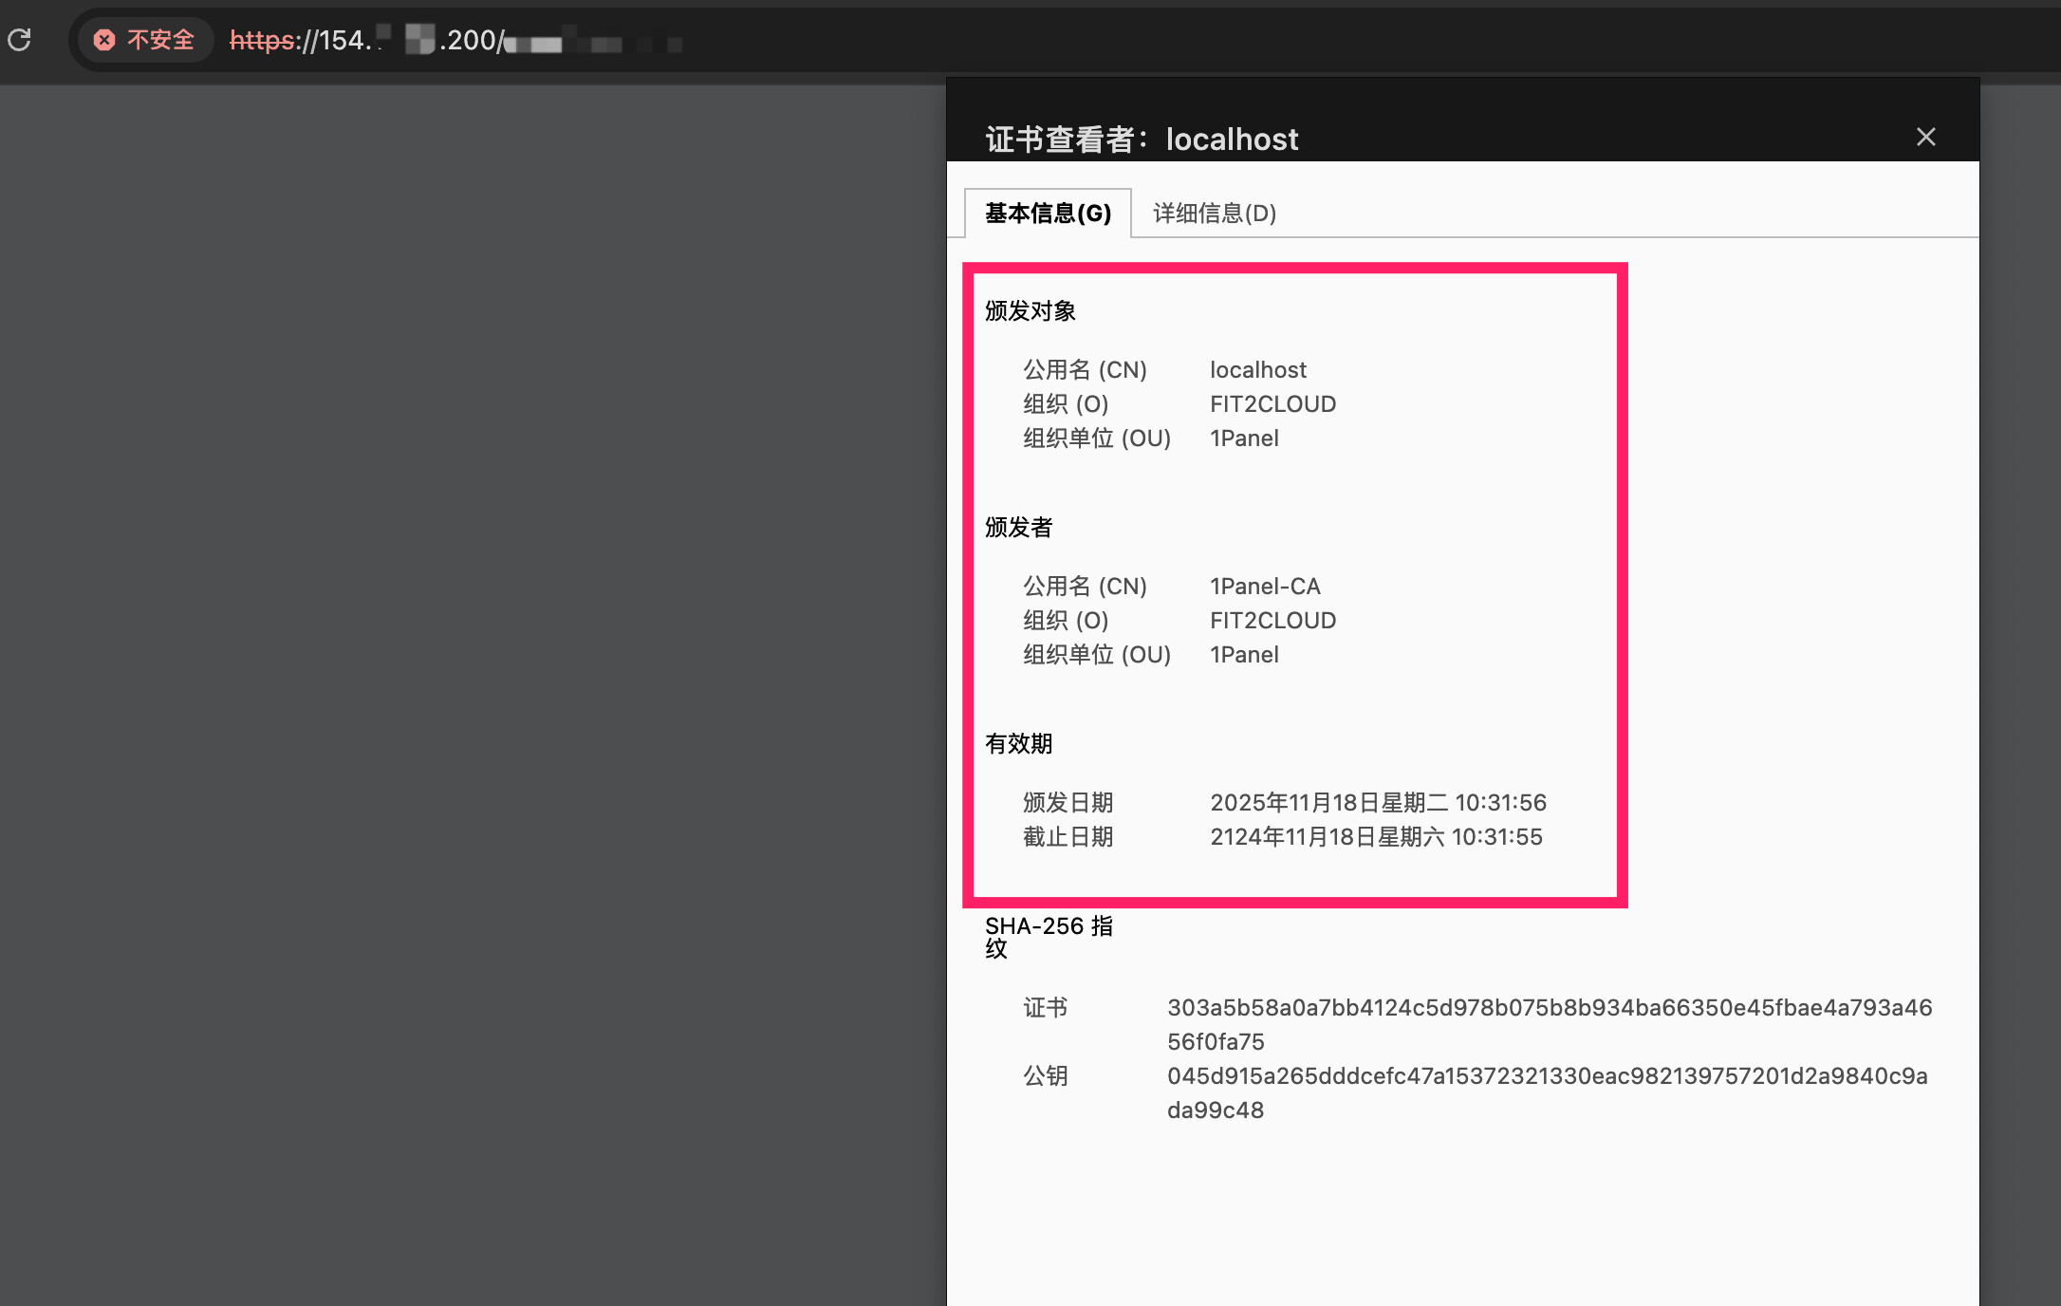Click the public key fingerprint hash

1546,1076
